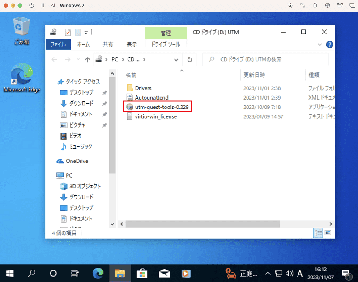Viewport: 358px width, 282px height.
Task: Open the Mail app from the taskbar
Action: (164, 274)
